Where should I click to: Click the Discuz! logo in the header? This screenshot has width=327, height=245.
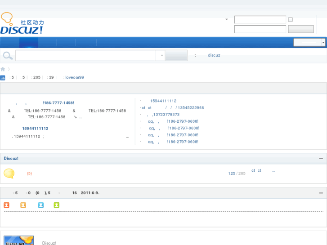click(22, 24)
